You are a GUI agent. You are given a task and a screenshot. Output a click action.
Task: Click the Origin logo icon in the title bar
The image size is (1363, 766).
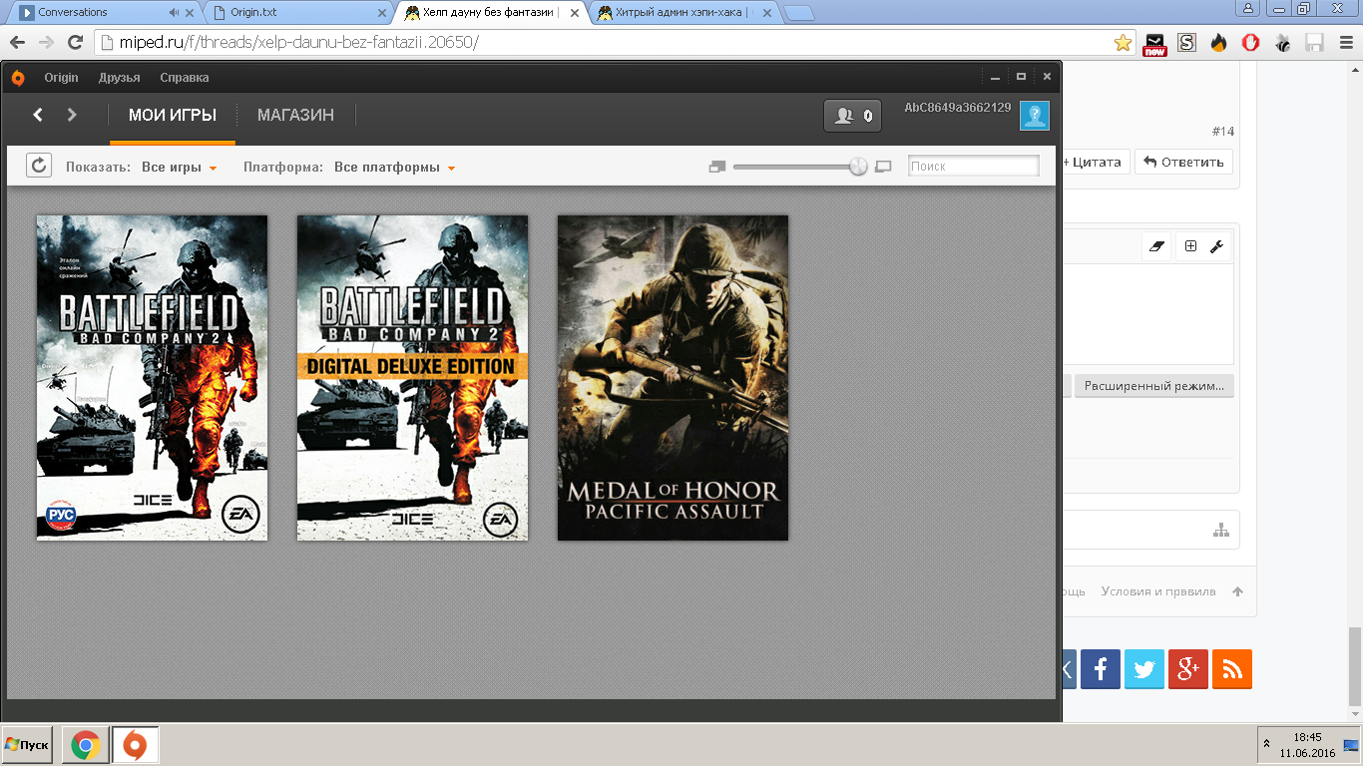[x=18, y=78]
